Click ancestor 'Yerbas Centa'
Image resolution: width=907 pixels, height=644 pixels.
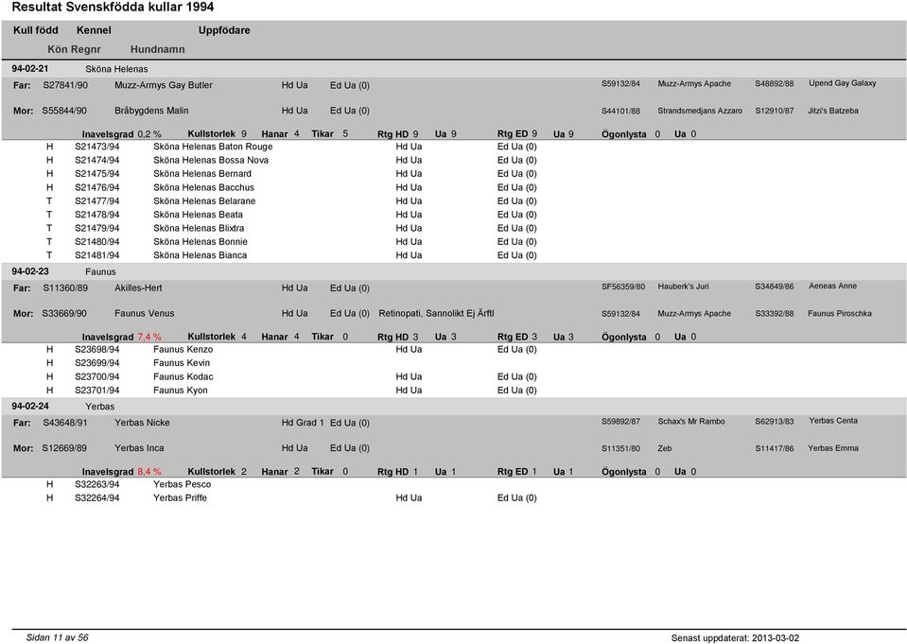(x=833, y=421)
